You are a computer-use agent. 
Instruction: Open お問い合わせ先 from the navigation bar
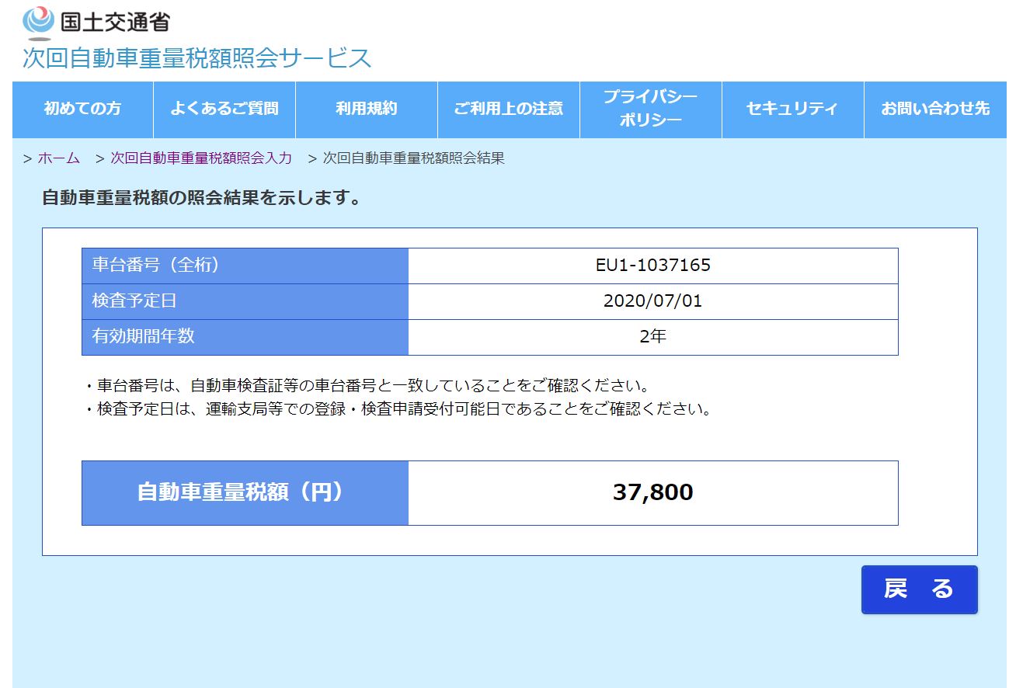point(934,109)
